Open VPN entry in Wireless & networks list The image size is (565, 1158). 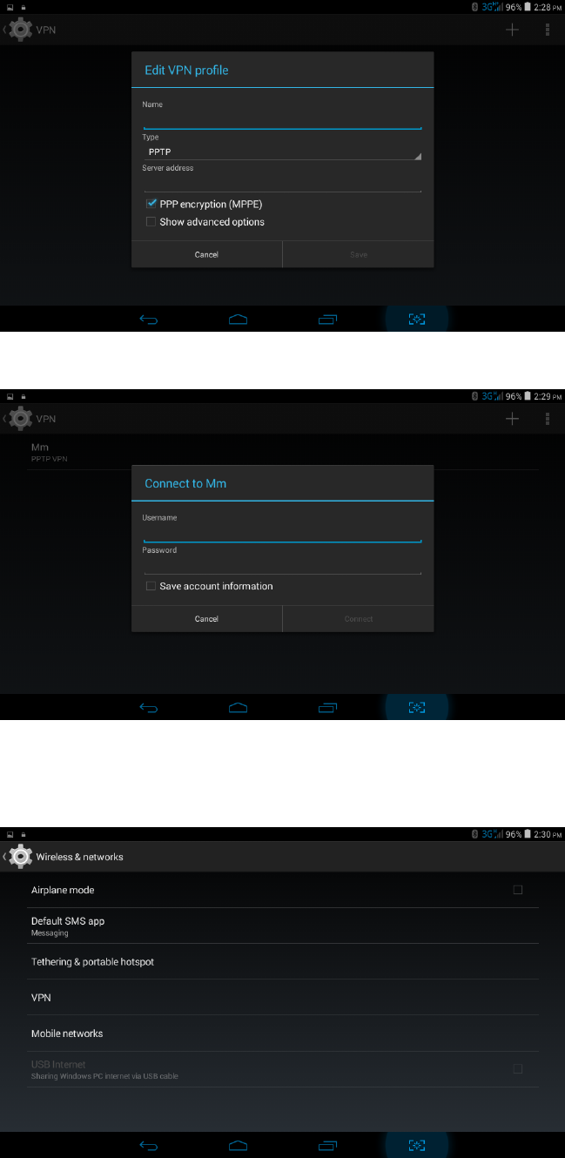point(282,998)
